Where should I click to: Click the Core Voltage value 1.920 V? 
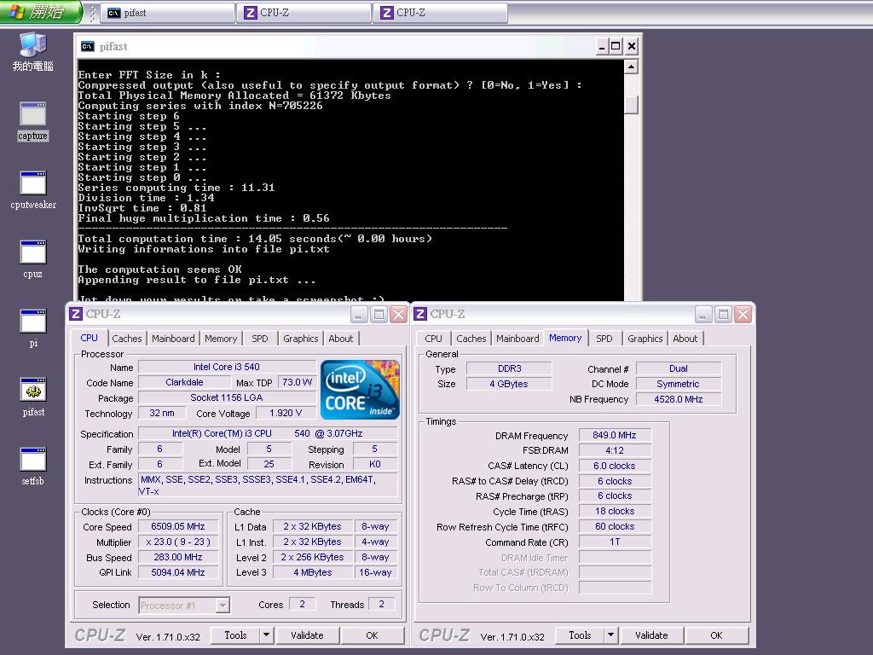click(x=285, y=414)
